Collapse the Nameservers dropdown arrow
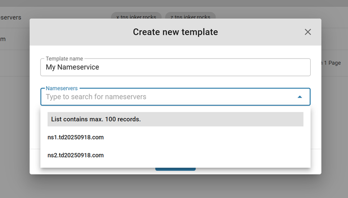 tap(300, 97)
